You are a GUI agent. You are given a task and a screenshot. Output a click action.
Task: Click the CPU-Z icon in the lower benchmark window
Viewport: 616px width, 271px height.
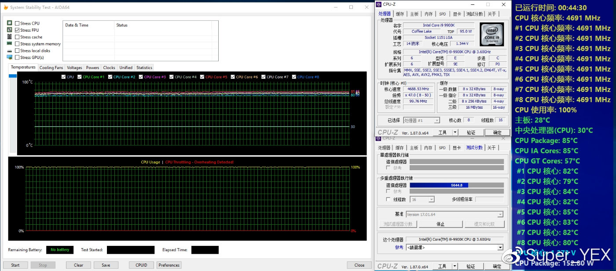pyautogui.click(x=379, y=138)
